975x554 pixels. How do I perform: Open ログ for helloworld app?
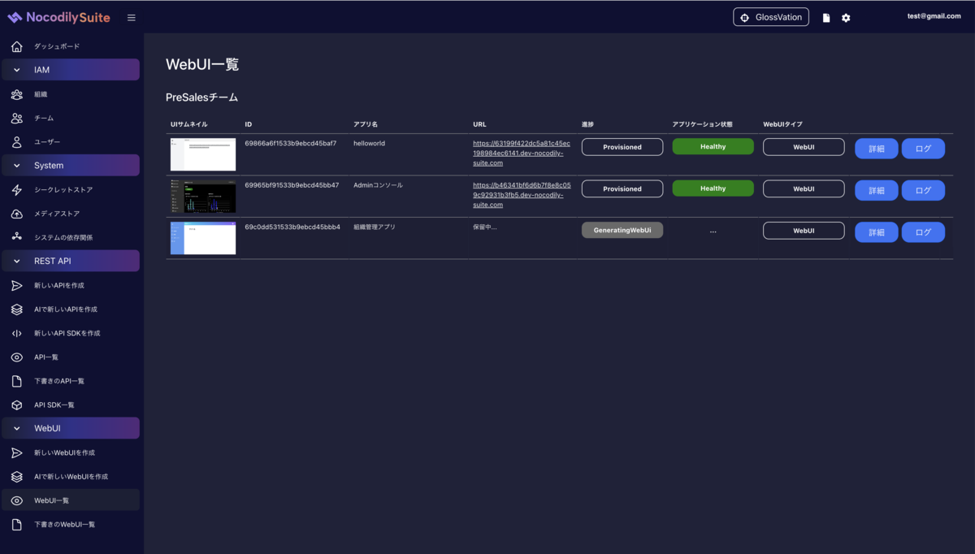coord(923,148)
